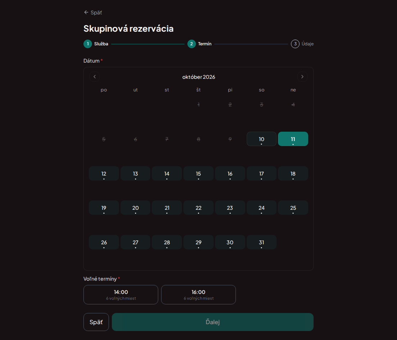Select day 23 in the calendar

point(230,208)
